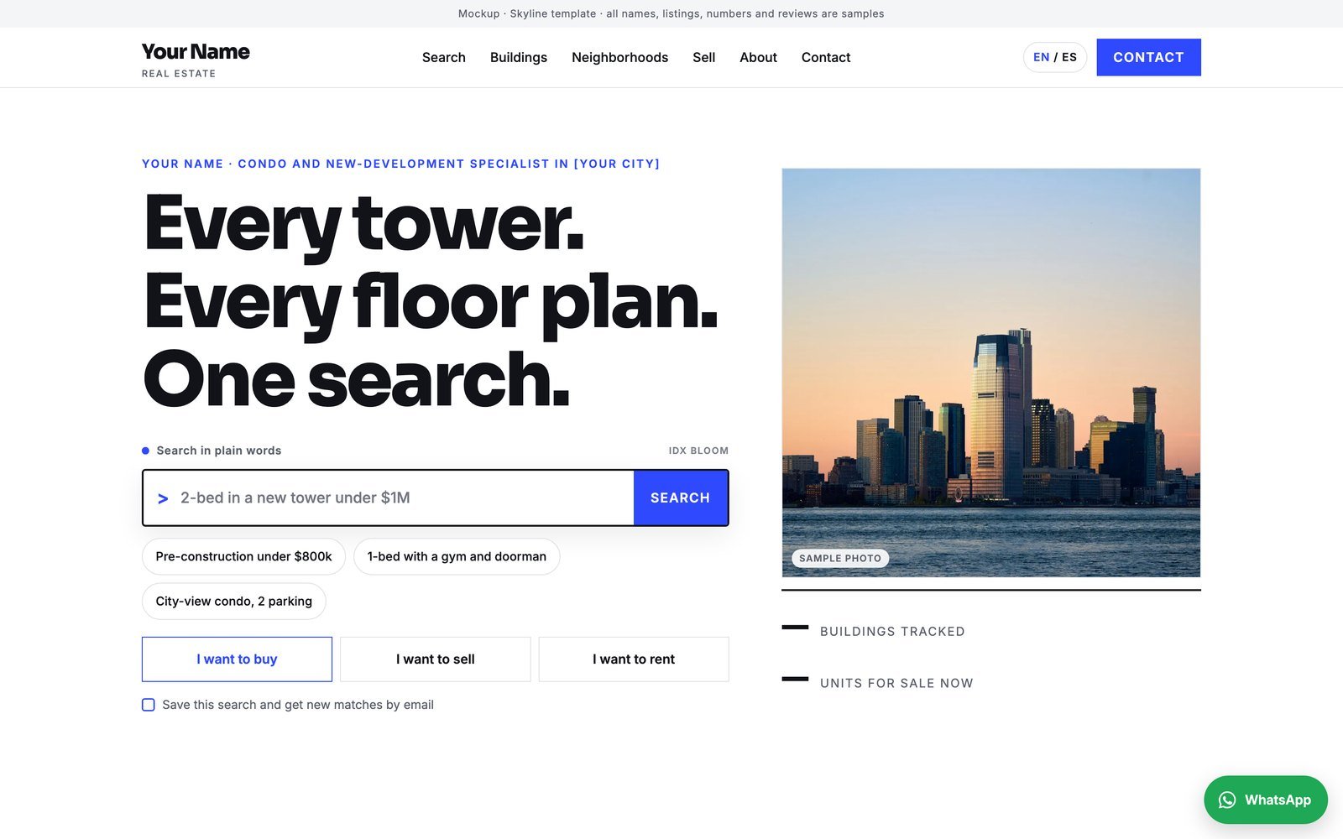Viewport: 1343px width, 839px height.
Task: Click the blue SEARCH button
Action: [x=681, y=498]
